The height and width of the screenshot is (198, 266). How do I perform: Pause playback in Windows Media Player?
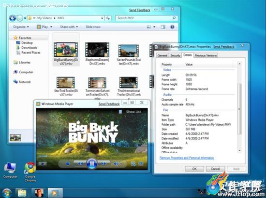92,163
